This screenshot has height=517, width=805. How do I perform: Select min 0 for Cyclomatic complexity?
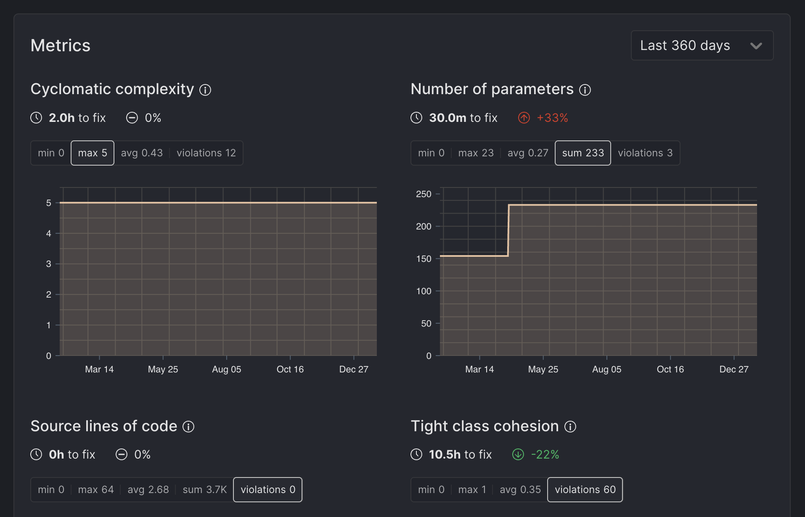[51, 153]
